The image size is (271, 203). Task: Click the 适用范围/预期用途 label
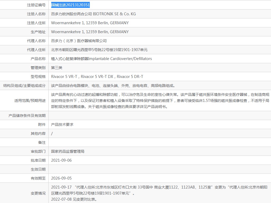click(x=30, y=101)
